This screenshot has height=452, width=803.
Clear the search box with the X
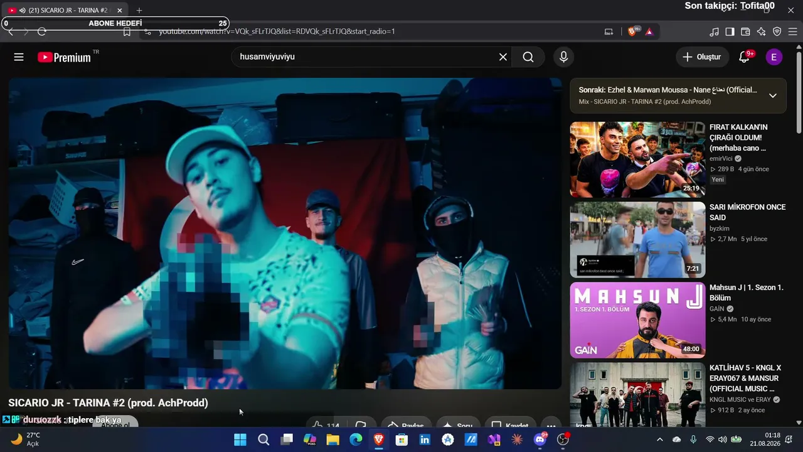pos(503,57)
